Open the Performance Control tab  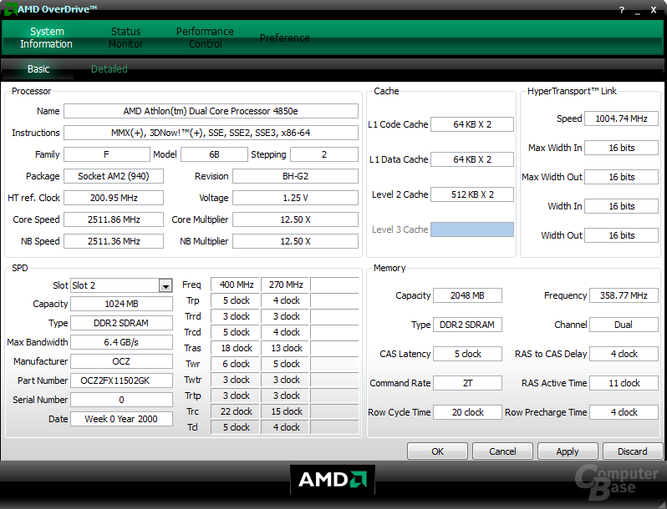tap(205, 38)
